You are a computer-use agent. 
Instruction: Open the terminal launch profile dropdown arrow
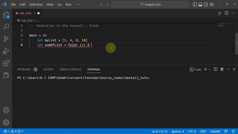(x=210, y=70)
